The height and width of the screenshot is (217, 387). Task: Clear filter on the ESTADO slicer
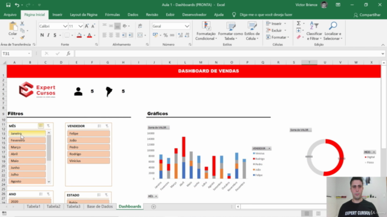[106, 195]
